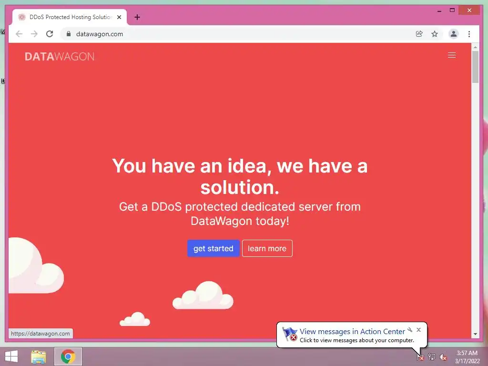This screenshot has width=488, height=366.
Task: Select the DDoS Protected Hosting Solutions tab
Action: [70, 17]
